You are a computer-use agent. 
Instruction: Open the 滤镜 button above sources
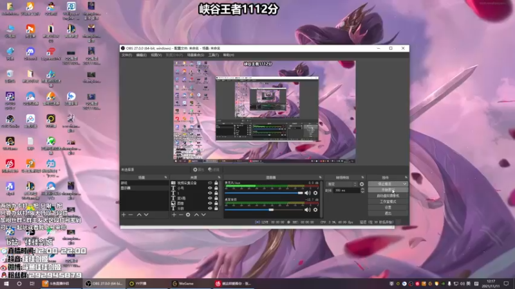pos(214,170)
